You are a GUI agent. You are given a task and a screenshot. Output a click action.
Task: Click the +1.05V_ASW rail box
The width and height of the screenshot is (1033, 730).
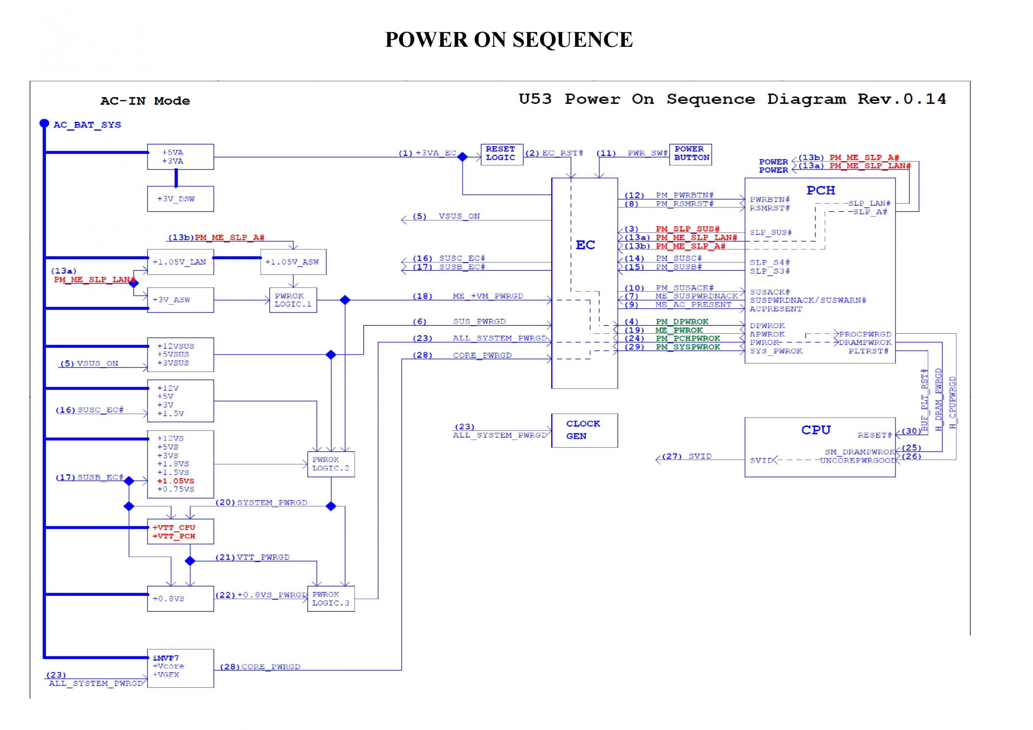(293, 262)
